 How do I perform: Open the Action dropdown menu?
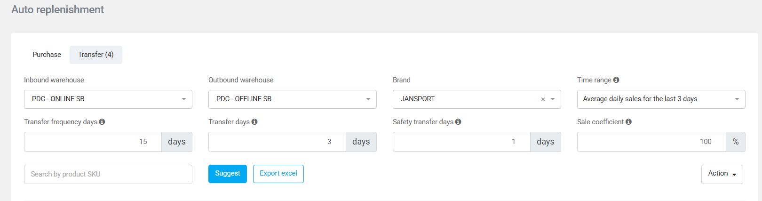click(x=722, y=174)
